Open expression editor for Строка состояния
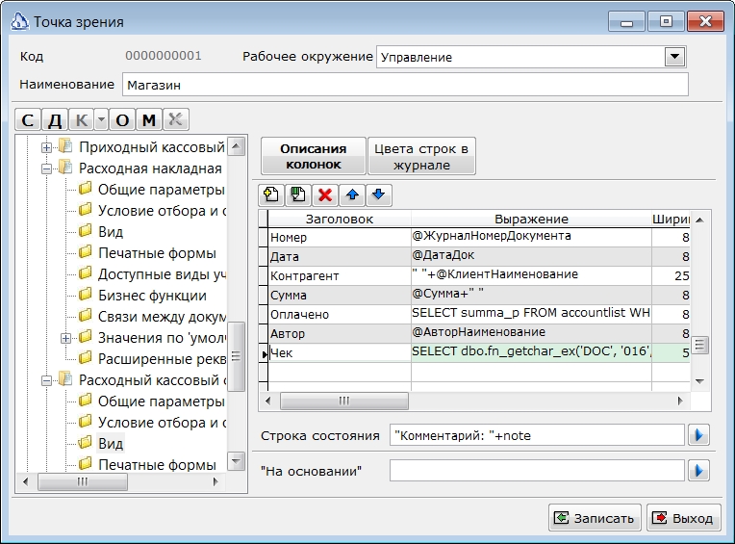This screenshot has height=544, width=735. coord(698,435)
